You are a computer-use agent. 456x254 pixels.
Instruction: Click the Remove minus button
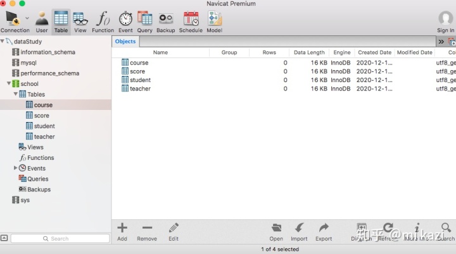147,232
